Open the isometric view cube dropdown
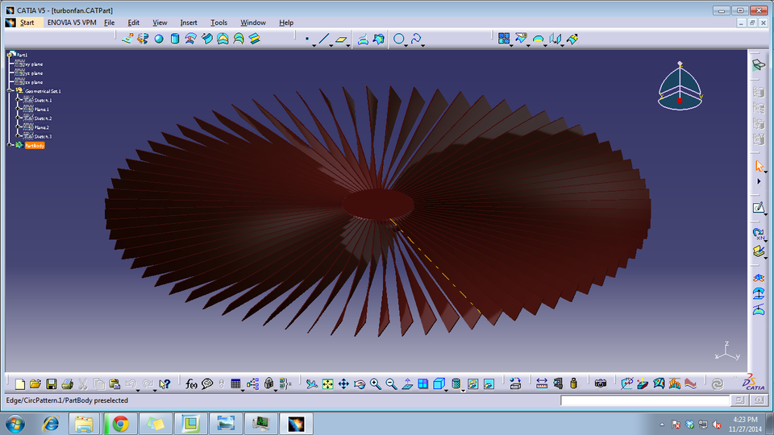The image size is (774, 435). (446, 391)
